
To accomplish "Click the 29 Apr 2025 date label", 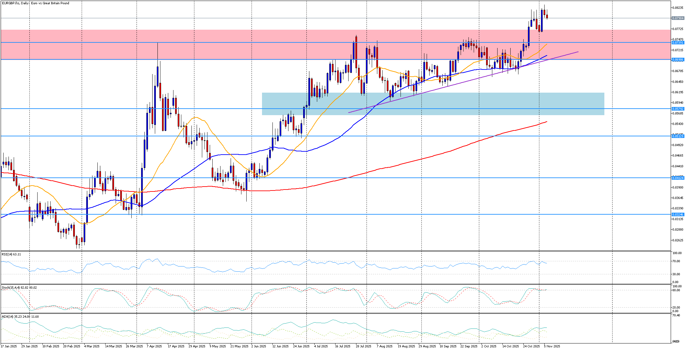I will click(197, 346).
